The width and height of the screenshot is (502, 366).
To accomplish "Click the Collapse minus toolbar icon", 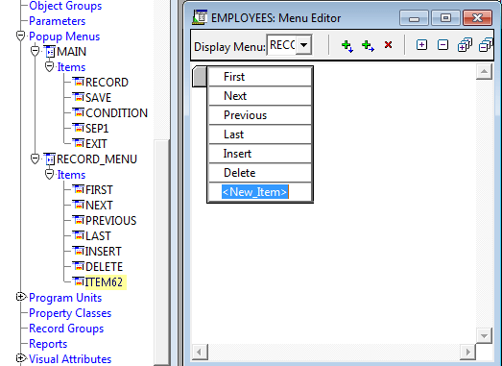I will click(442, 45).
